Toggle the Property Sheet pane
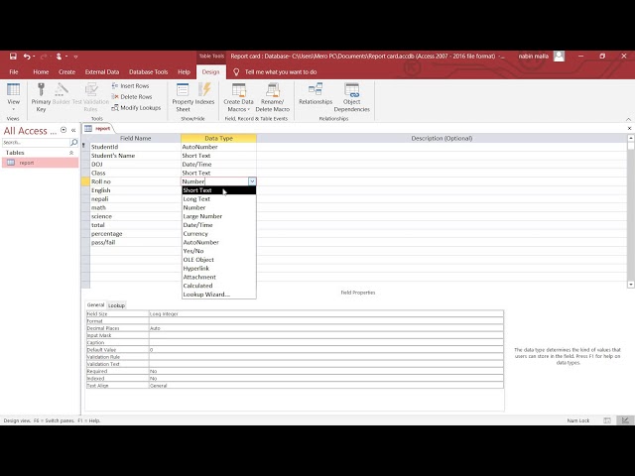The height and width of the screenshot is (476, 635). [183, 97]
